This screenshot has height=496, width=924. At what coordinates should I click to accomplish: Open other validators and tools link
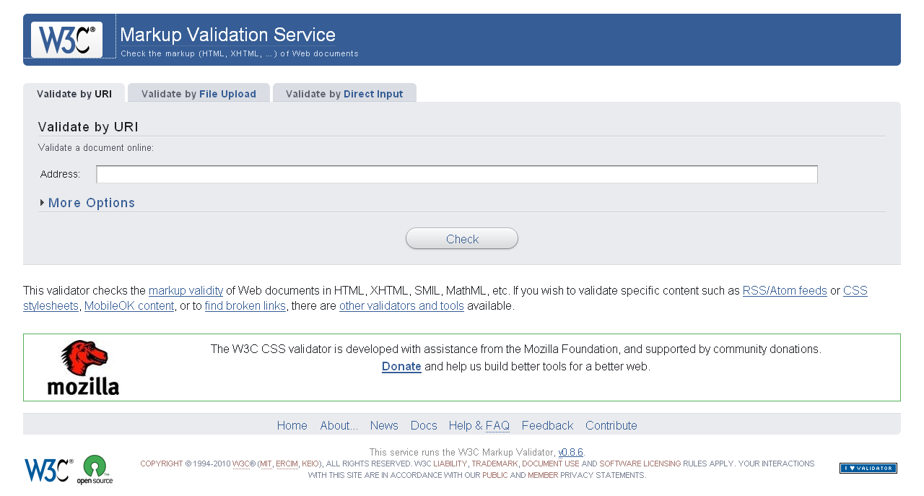click(401, 306)
